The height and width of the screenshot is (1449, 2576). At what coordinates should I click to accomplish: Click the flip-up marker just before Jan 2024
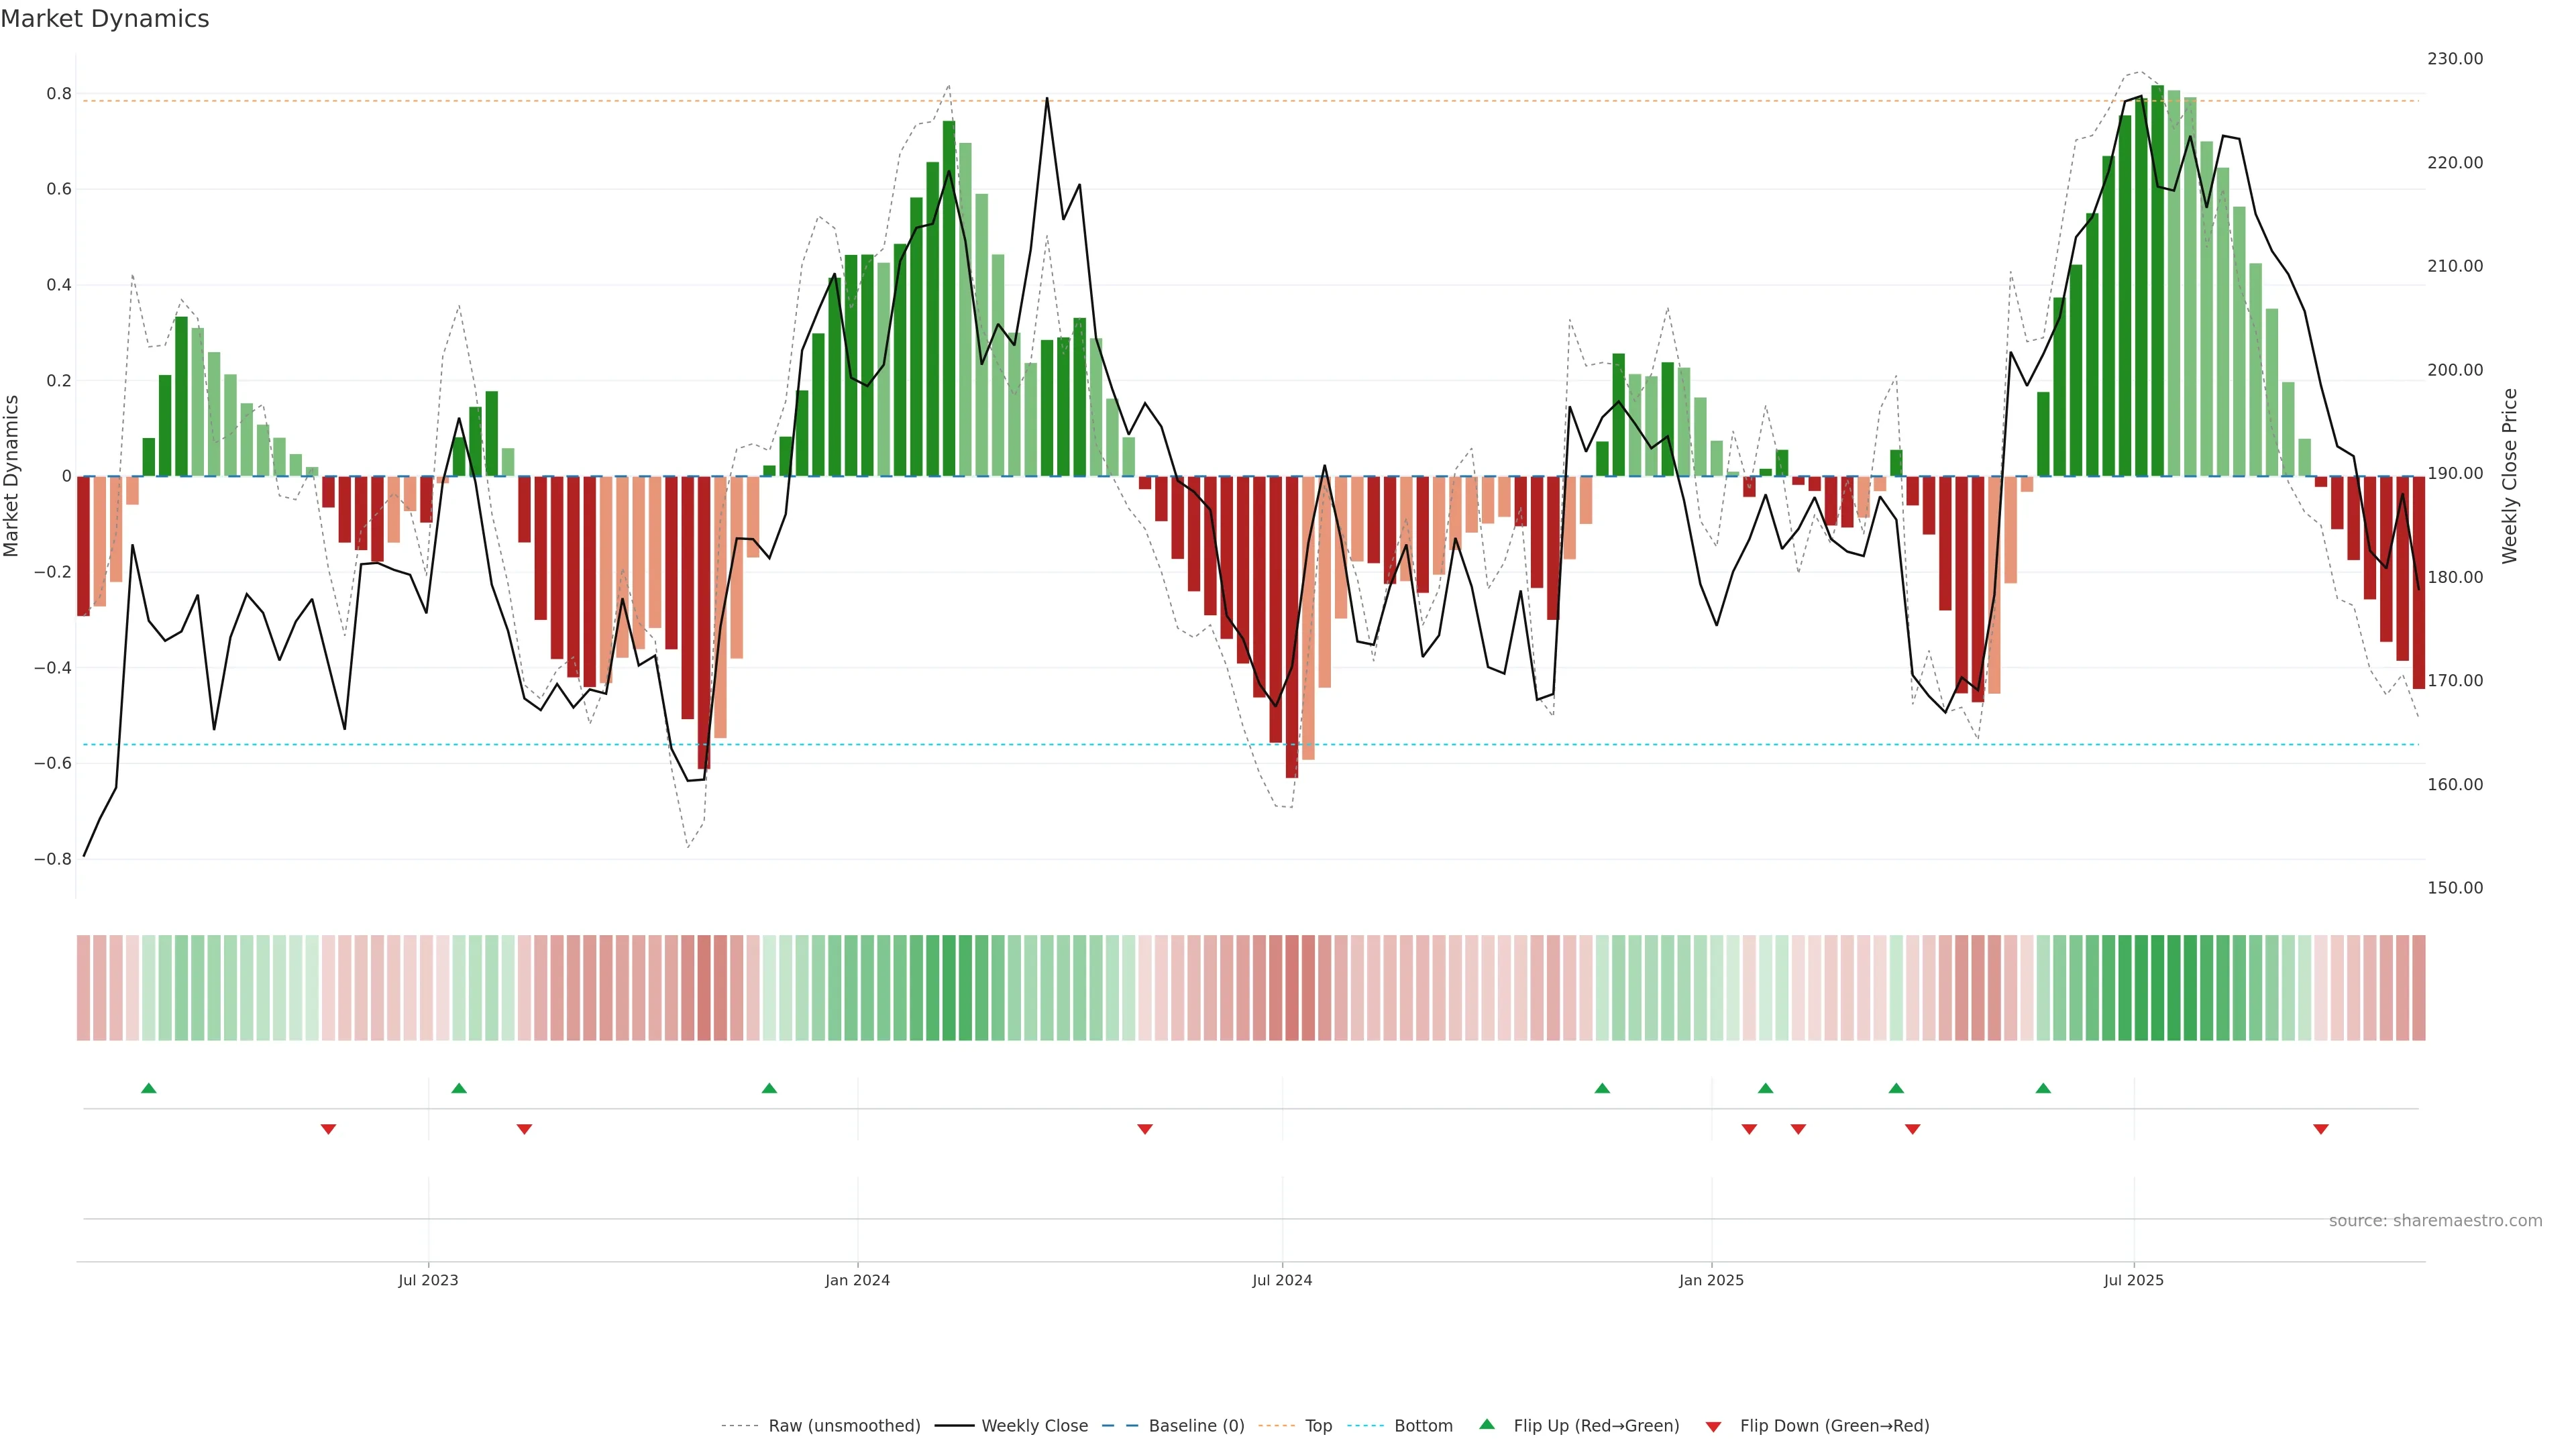click(769, 1088)
